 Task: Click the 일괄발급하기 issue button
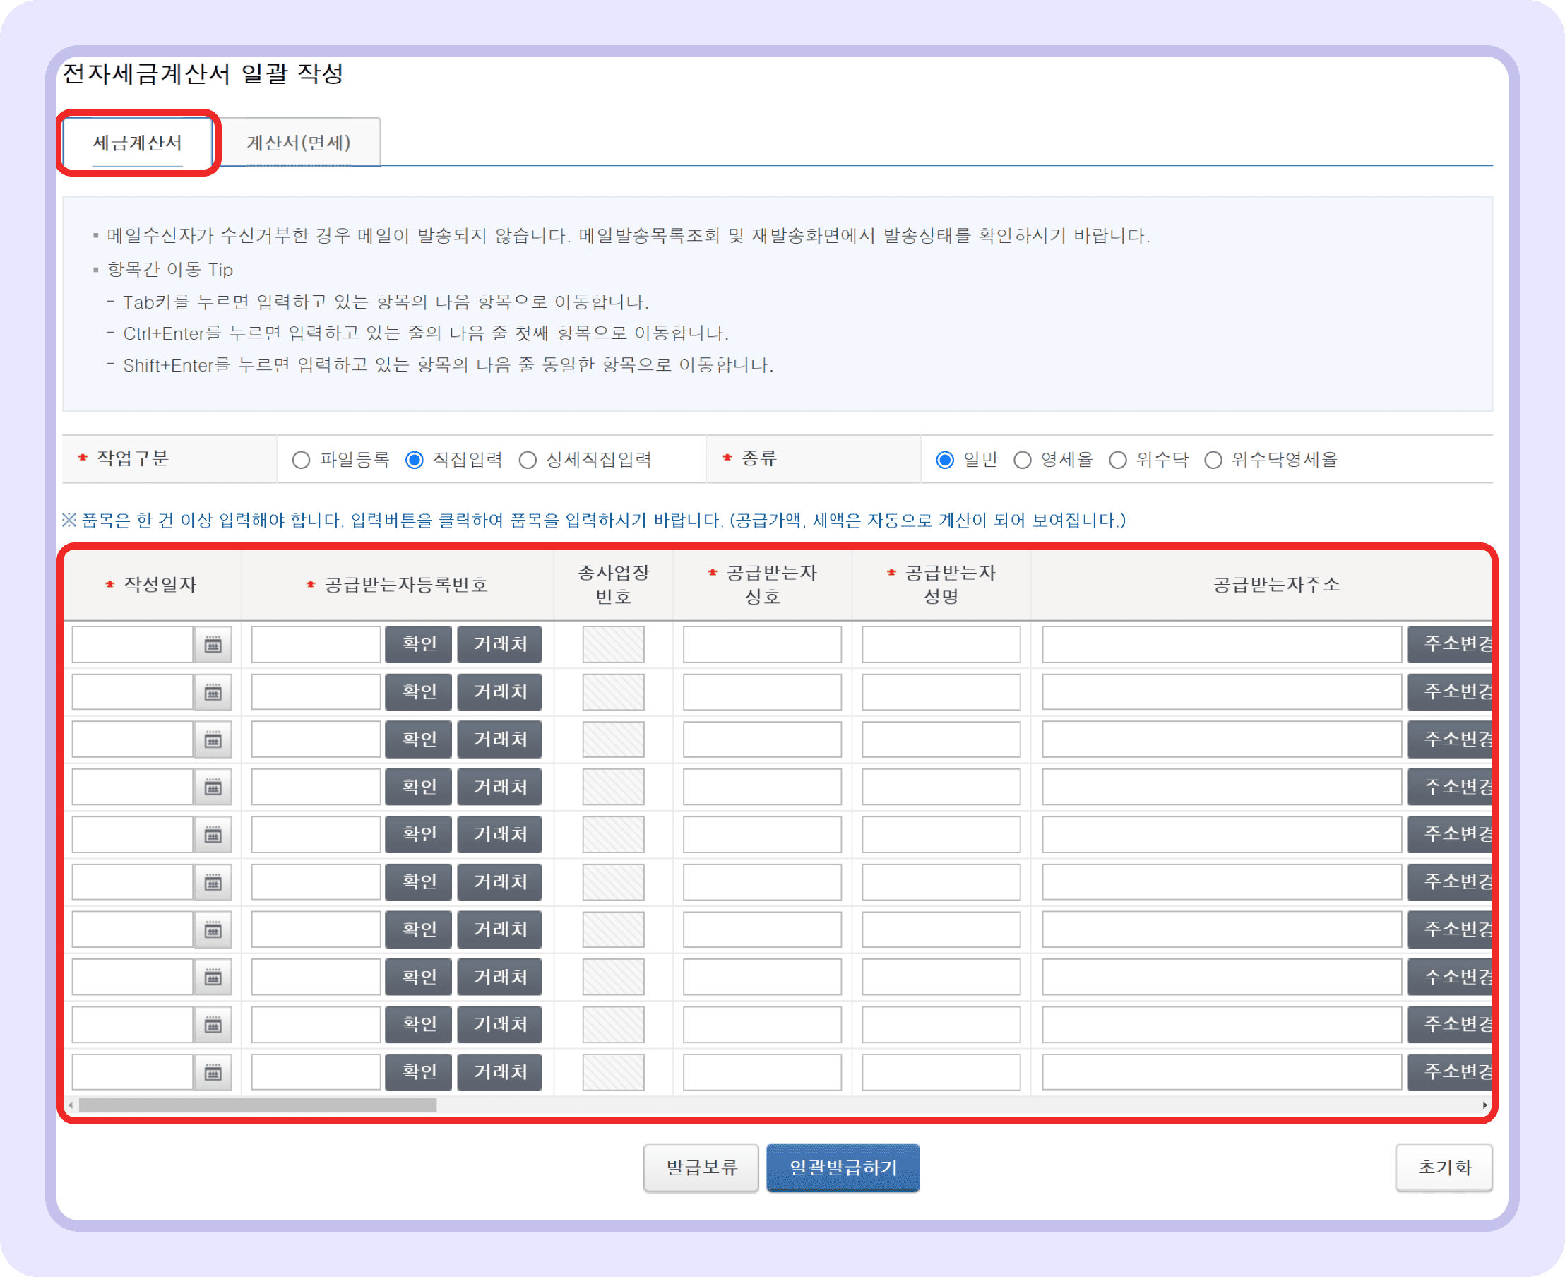[843, 1168]
